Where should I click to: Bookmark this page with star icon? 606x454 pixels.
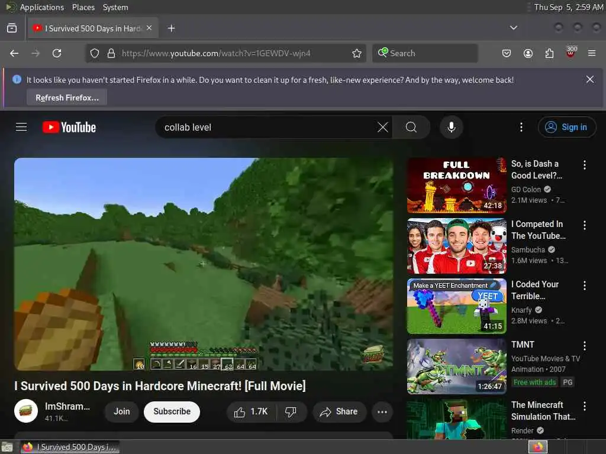[x=357, y=53]
